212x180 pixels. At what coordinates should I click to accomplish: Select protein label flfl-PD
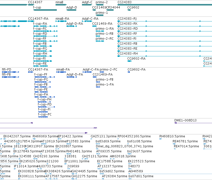click(6, 70)
